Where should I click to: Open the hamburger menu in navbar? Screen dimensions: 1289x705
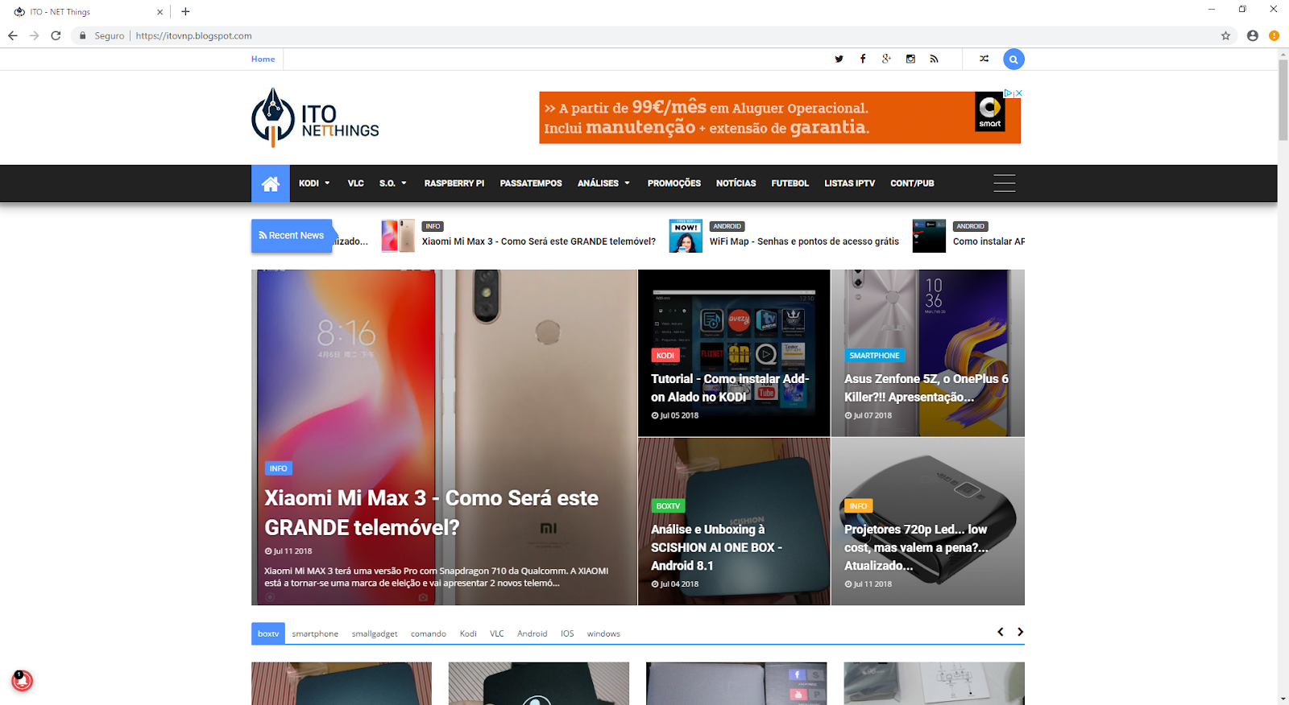[x=1004, y=183]
